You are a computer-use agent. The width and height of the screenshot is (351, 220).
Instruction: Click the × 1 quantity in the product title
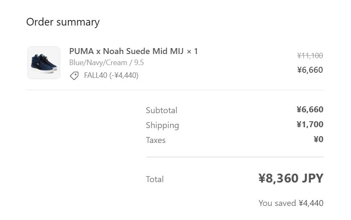(193, 51)
